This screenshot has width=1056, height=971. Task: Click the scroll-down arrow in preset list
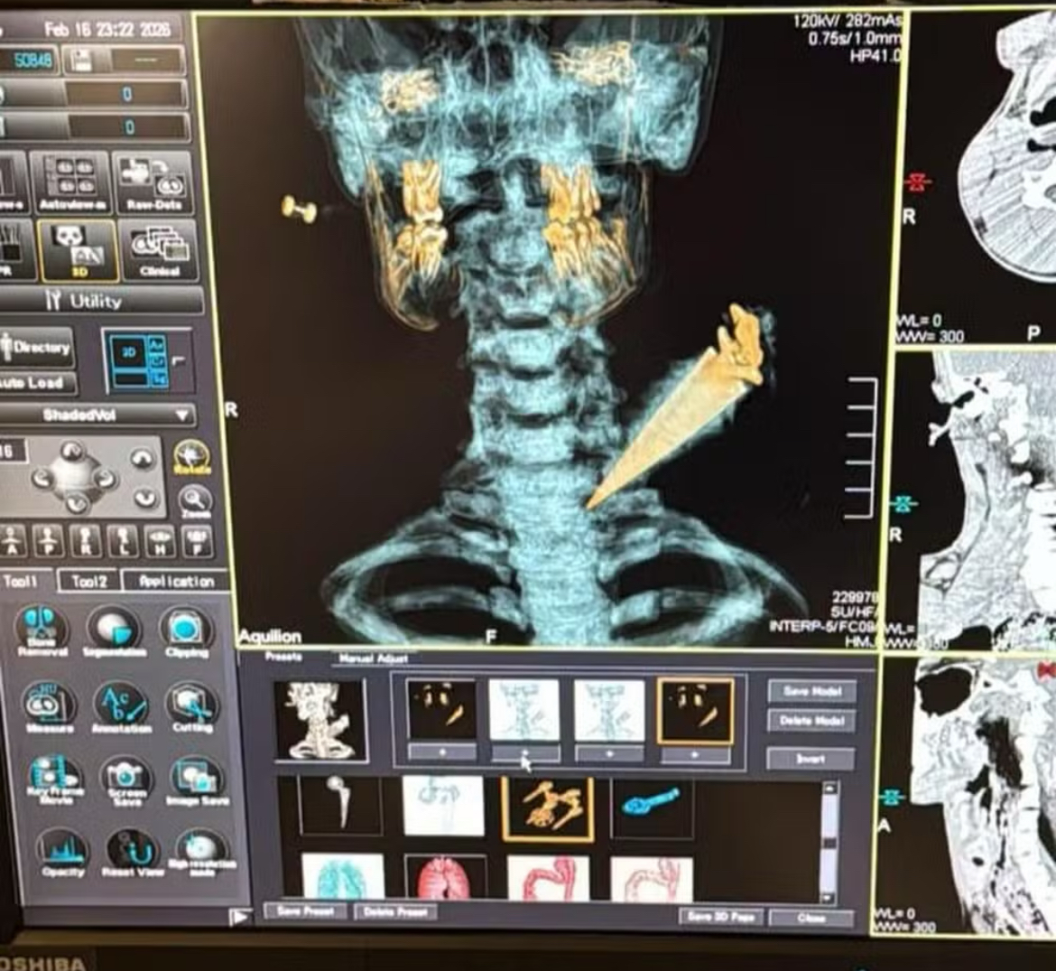[x=827, y=897]
